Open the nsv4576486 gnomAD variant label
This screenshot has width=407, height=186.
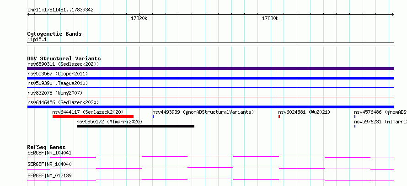click(x=380, y=112)
